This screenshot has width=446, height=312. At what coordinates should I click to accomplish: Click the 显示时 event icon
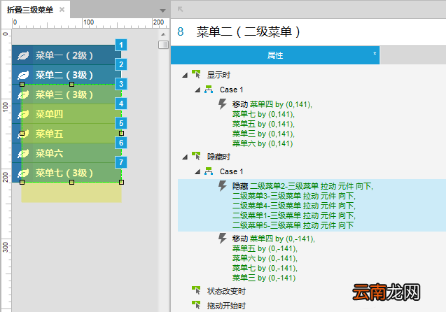click(x=196, y=74)
